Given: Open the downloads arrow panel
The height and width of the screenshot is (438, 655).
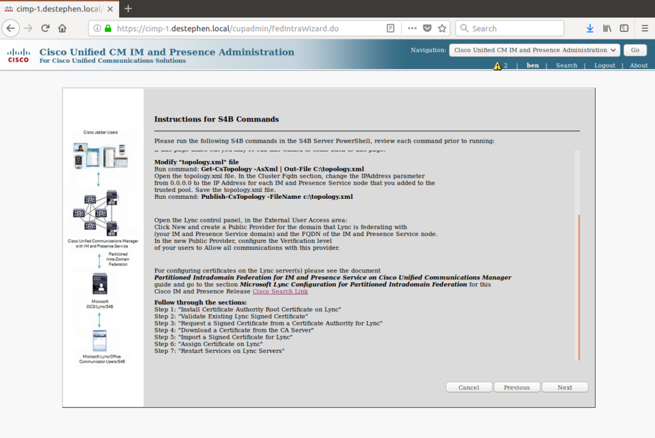Looking at the screenshot, I should click(x=590, y=28).
